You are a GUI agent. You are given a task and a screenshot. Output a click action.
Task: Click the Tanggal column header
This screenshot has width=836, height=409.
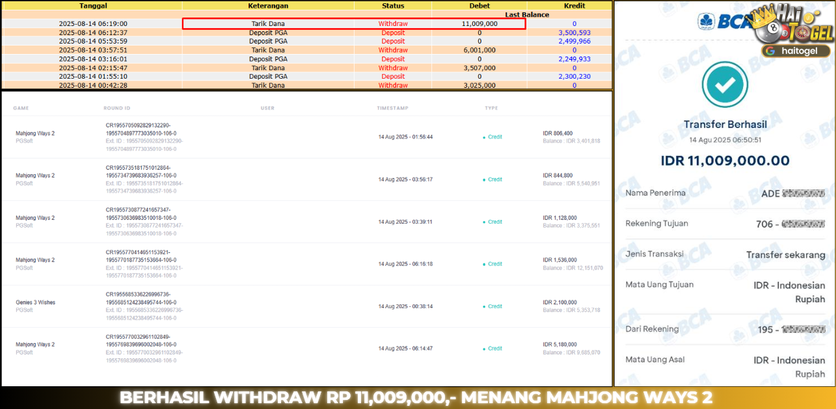[x=94, y=6]
